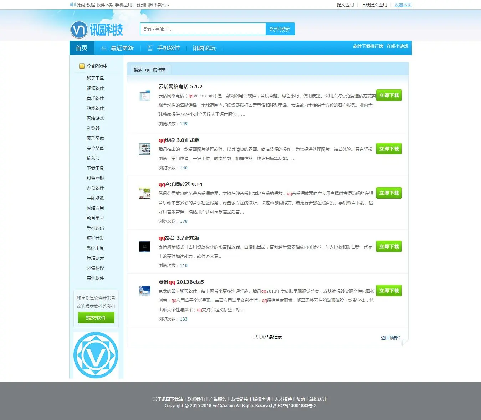Go to the 首页 tab

click(82, 48)
